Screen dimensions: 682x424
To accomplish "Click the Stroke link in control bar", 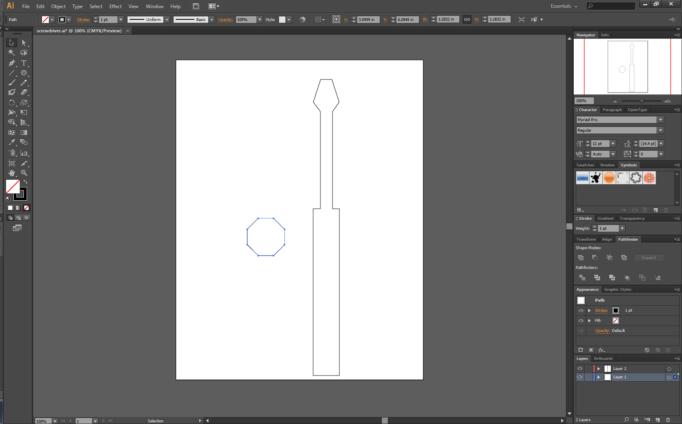I will tap(83, 19).
